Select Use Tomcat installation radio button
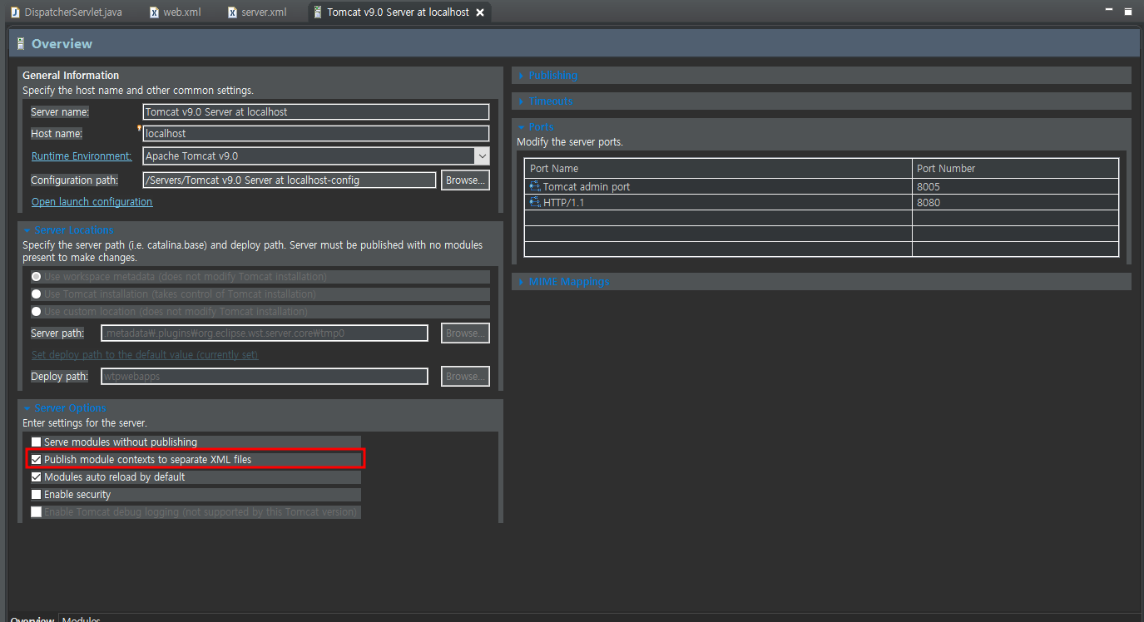 tap(36, 294)
